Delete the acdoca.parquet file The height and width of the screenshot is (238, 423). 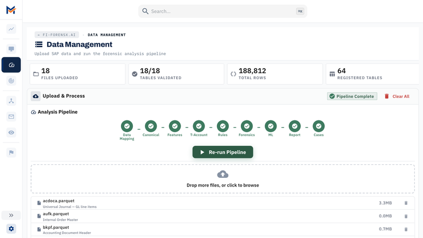[406, 203]
